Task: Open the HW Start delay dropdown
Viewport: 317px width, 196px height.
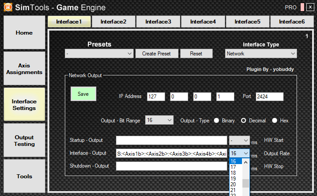Action: (239, 140)
